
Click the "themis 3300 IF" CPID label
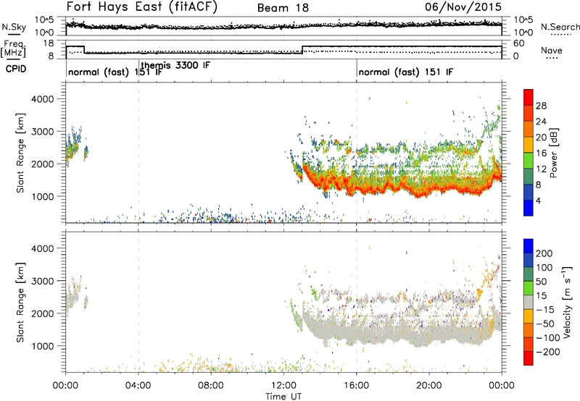(x=175, y=65)
